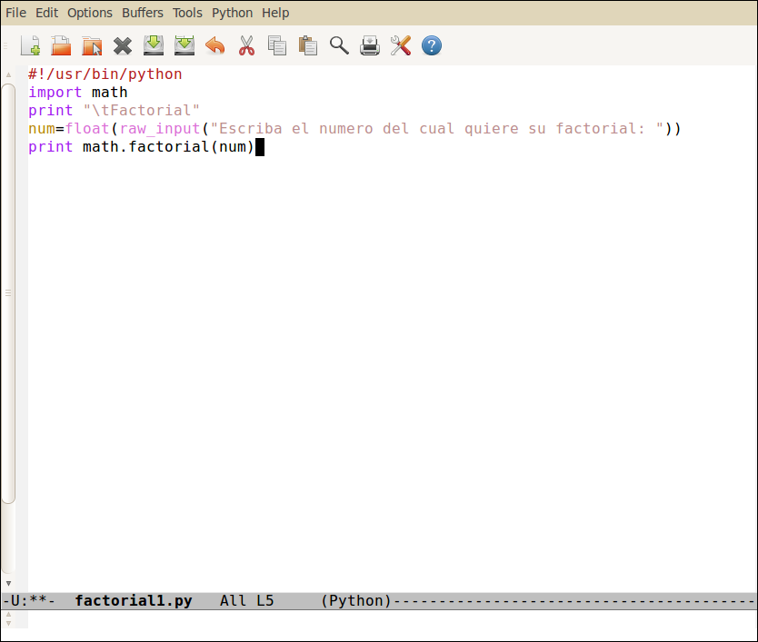Click the raw_input function name

(x=160, y=129)
